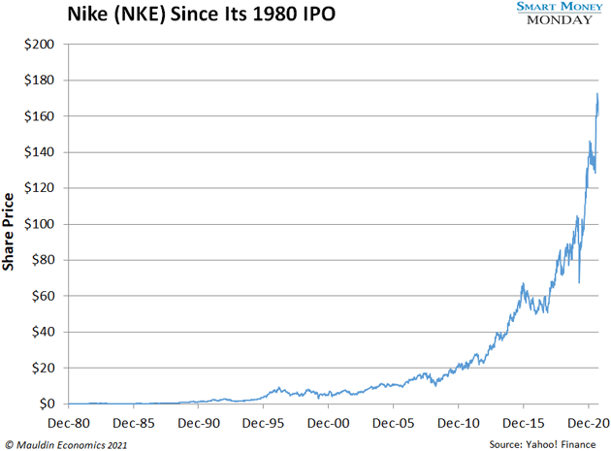Image resolution: width=611 pixels, height=451 pixels.
Task: Click the price line peak above $160
Action: click(597, 95)
